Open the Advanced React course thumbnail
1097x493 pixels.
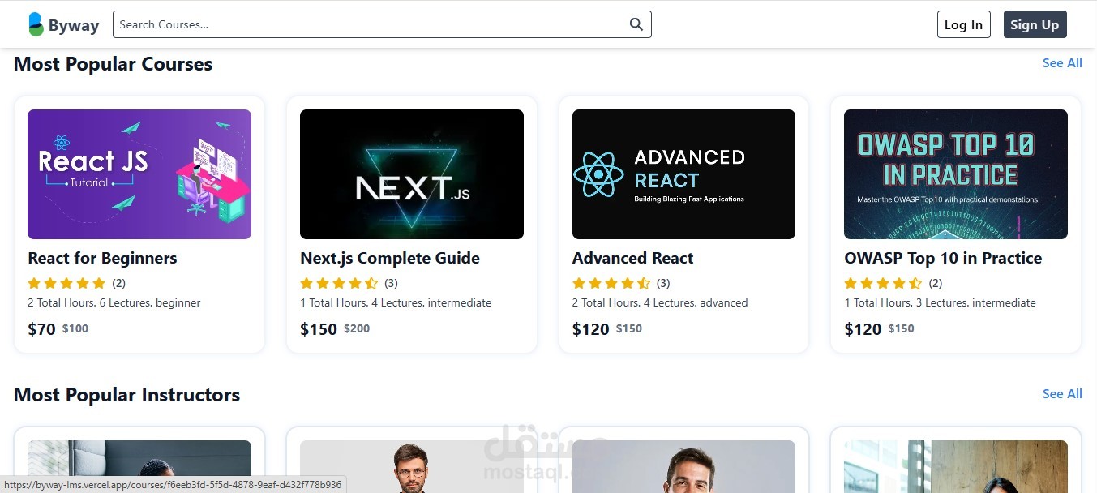(x=683, y=174)
